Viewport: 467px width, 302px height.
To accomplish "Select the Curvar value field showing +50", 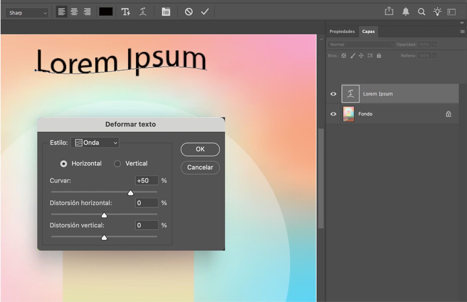I will [x=147, y=180].
